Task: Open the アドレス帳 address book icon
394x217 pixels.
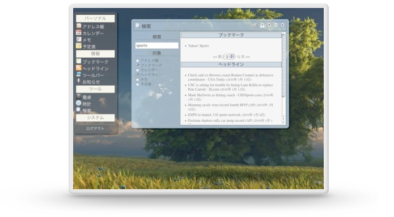Action: pos(79,26)
